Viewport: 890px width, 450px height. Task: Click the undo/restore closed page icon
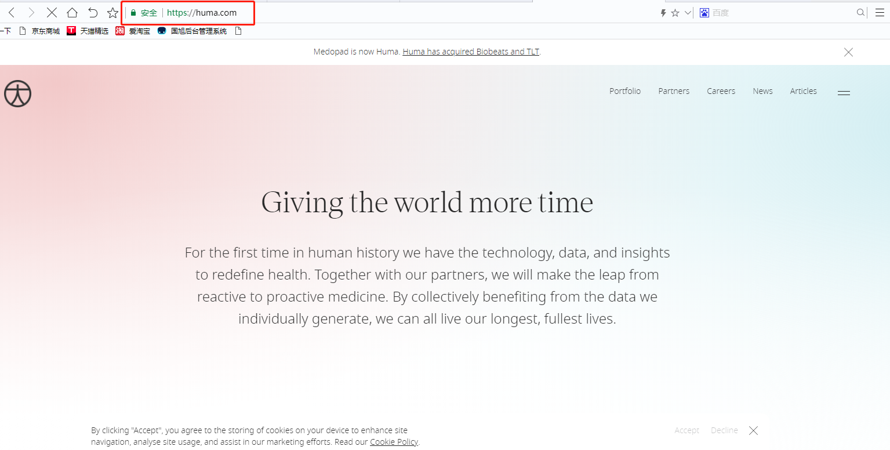point(93,13)
